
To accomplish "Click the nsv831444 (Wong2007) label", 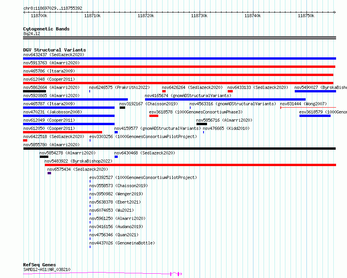I will click(303, 104).
